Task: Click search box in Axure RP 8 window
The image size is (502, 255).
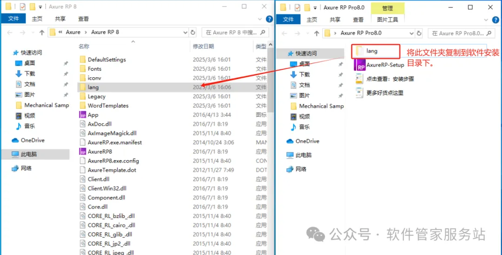Action: tap(235, 33)
